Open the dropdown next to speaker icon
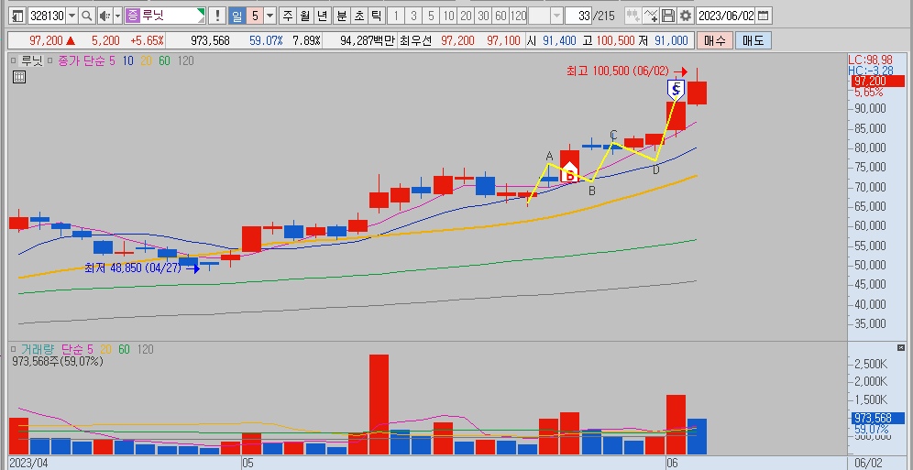 pos(117,16)
